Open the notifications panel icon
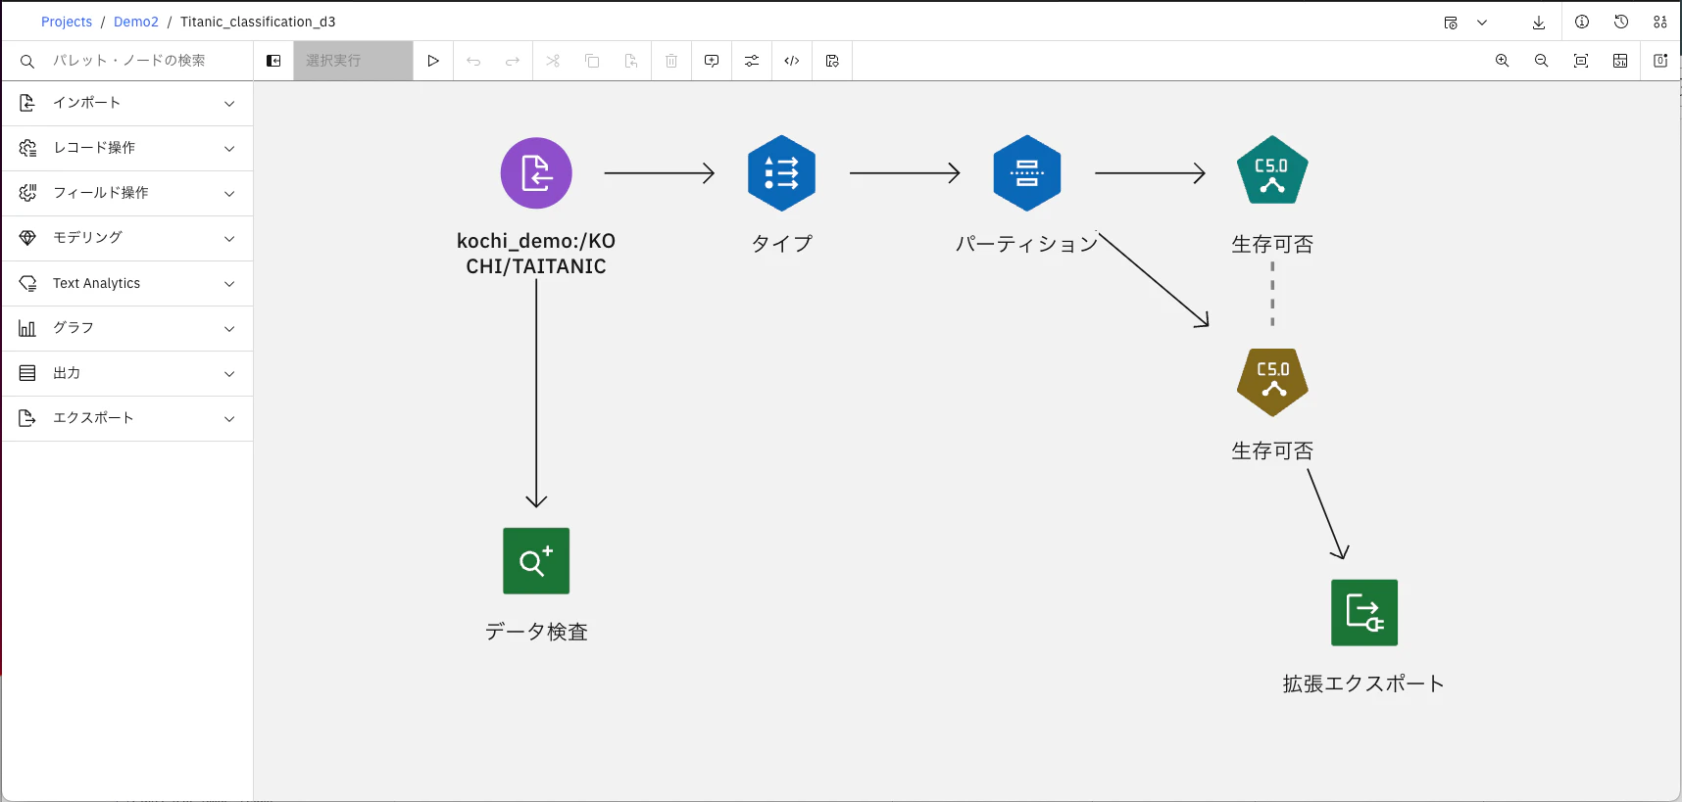This screenshot has width=1682, height=802. [x=1660, y=61]
